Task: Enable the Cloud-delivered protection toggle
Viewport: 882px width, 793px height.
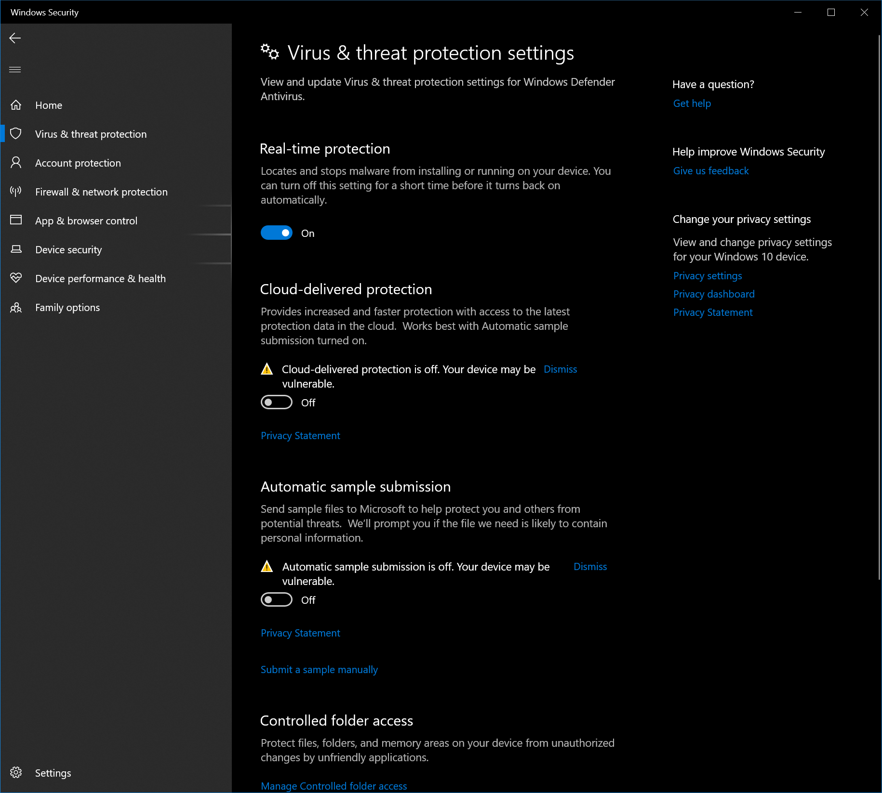Action: coord(277,402)
